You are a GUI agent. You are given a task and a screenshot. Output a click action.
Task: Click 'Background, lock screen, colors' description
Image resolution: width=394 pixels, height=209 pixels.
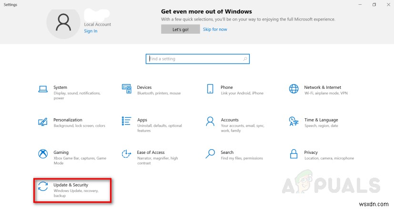(80, 126)
